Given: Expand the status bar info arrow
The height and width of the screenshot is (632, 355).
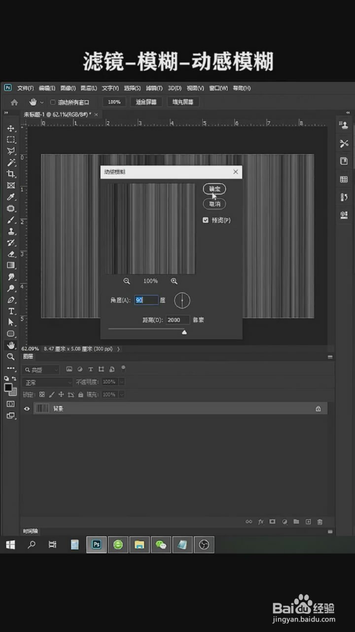Looking at the screenshot, I should [x=118, y=349].
